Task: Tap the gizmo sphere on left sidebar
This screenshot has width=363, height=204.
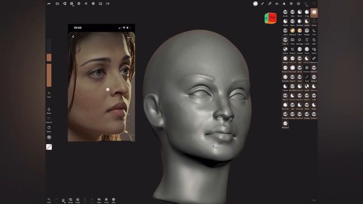Action: [49, 137]
